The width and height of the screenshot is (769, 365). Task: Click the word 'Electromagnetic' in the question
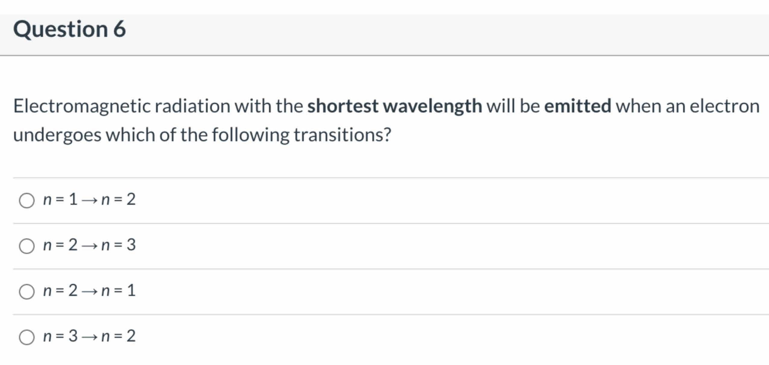click(x=82, y=106)
